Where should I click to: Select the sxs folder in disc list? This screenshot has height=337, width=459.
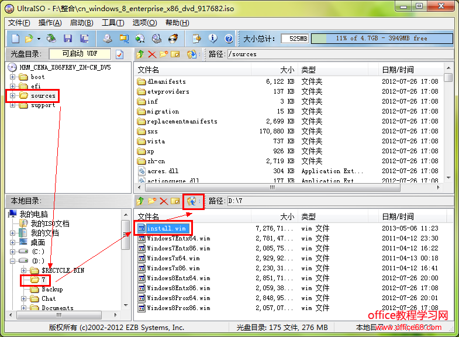(x=152, y=132)
